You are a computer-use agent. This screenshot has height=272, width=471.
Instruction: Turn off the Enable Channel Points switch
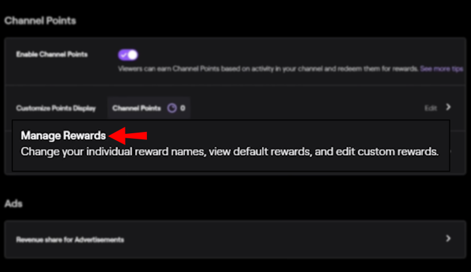click(x=128, y=55)
